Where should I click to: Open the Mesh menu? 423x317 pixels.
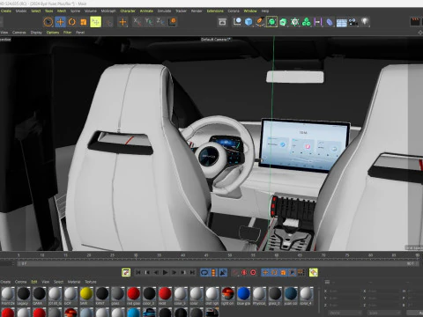coord(62,11)
